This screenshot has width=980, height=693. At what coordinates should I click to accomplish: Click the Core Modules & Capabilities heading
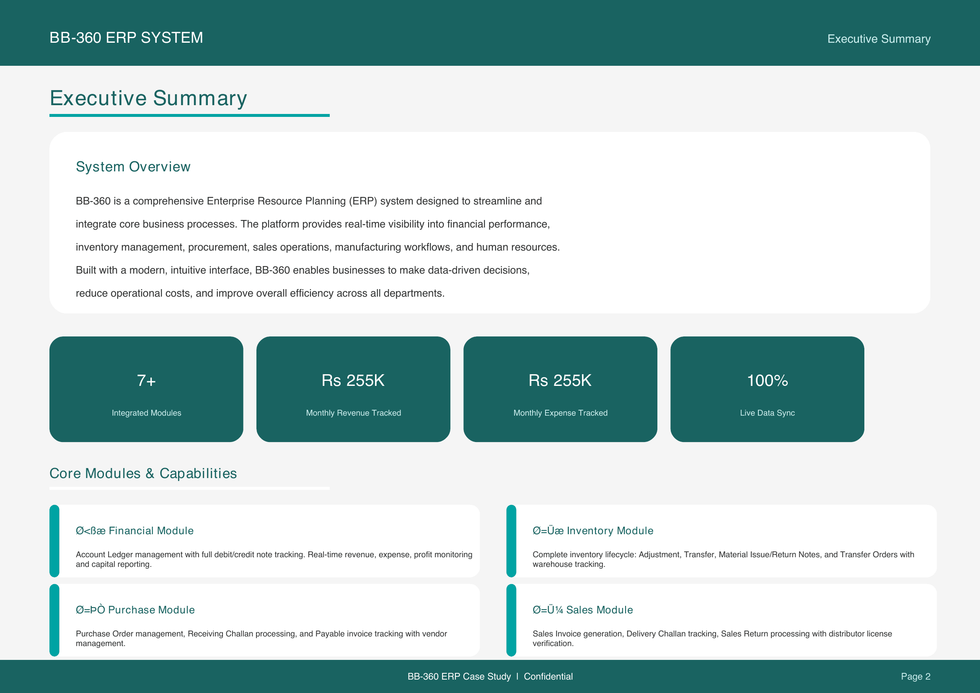tap(143, 473)
